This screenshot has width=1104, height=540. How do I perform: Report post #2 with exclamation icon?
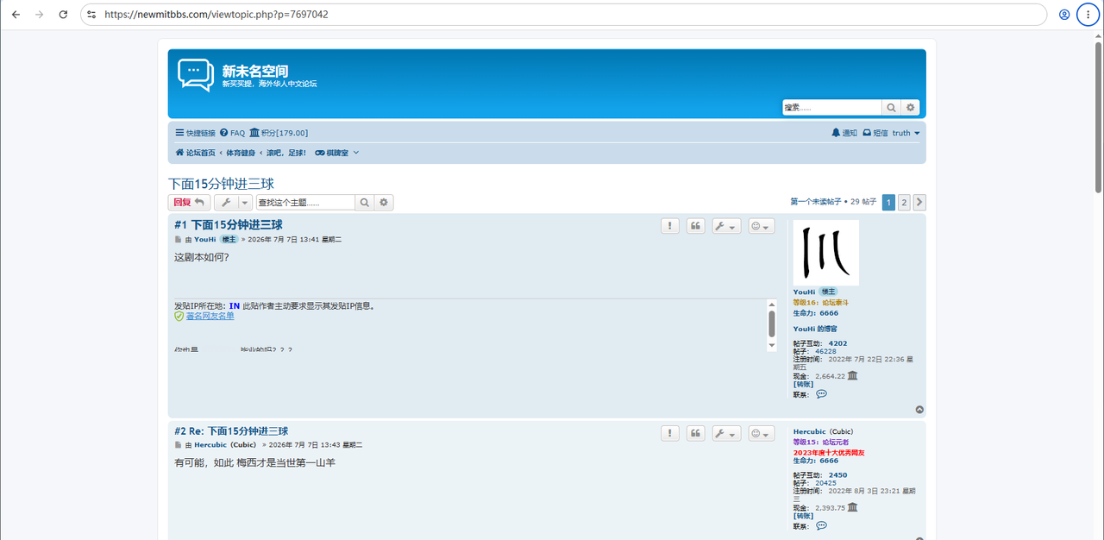click(670, 433)
